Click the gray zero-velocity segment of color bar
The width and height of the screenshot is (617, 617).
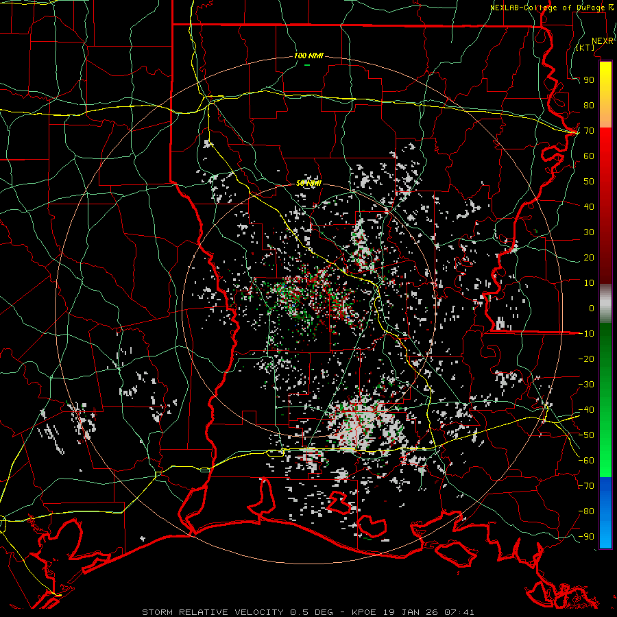[x=605, y=304]
